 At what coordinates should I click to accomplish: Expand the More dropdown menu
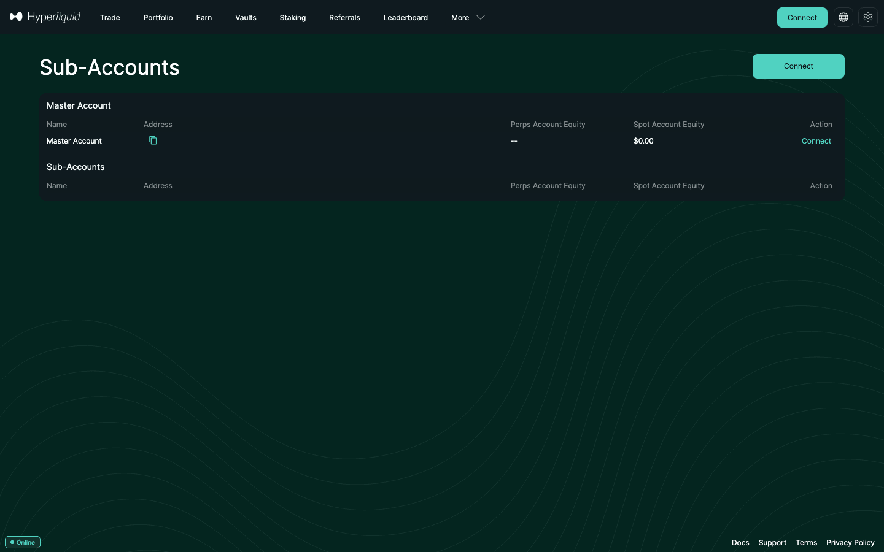click(x=468, y=18)
